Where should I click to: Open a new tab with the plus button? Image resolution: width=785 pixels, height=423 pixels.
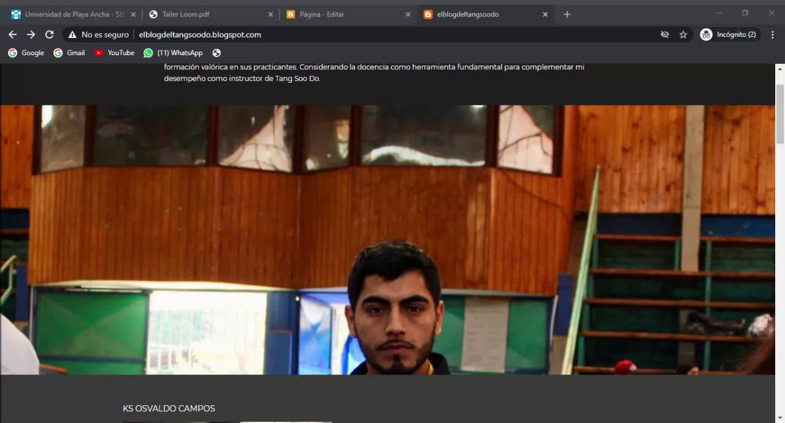point(567,14)
